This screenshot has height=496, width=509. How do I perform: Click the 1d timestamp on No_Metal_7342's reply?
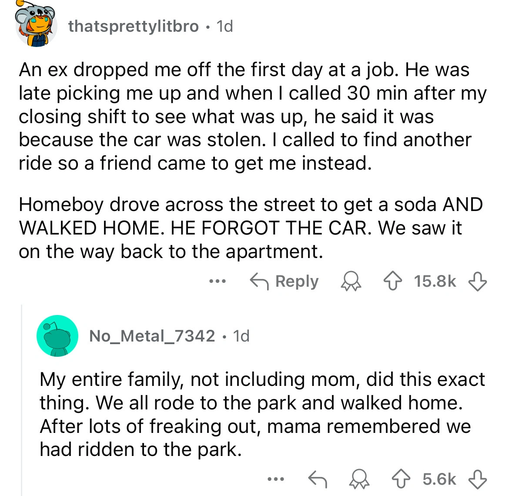click(241, 336)
